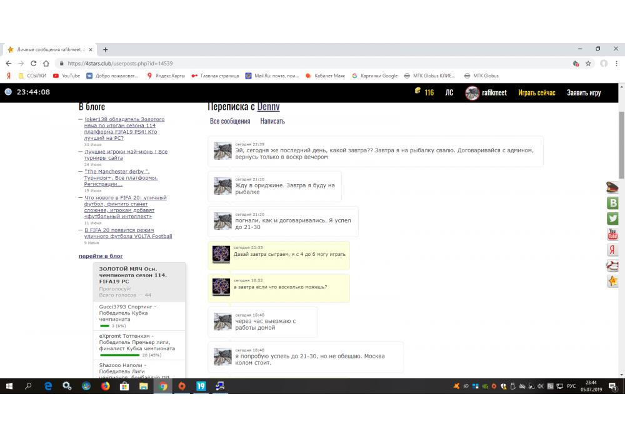
Task: Click the officer cap icon on the right
Action: tap(612, 187)
